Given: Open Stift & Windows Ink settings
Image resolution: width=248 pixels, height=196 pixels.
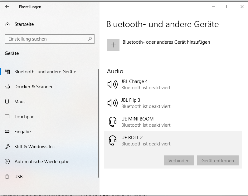Looking at the screenshot, I should (35, 147).
